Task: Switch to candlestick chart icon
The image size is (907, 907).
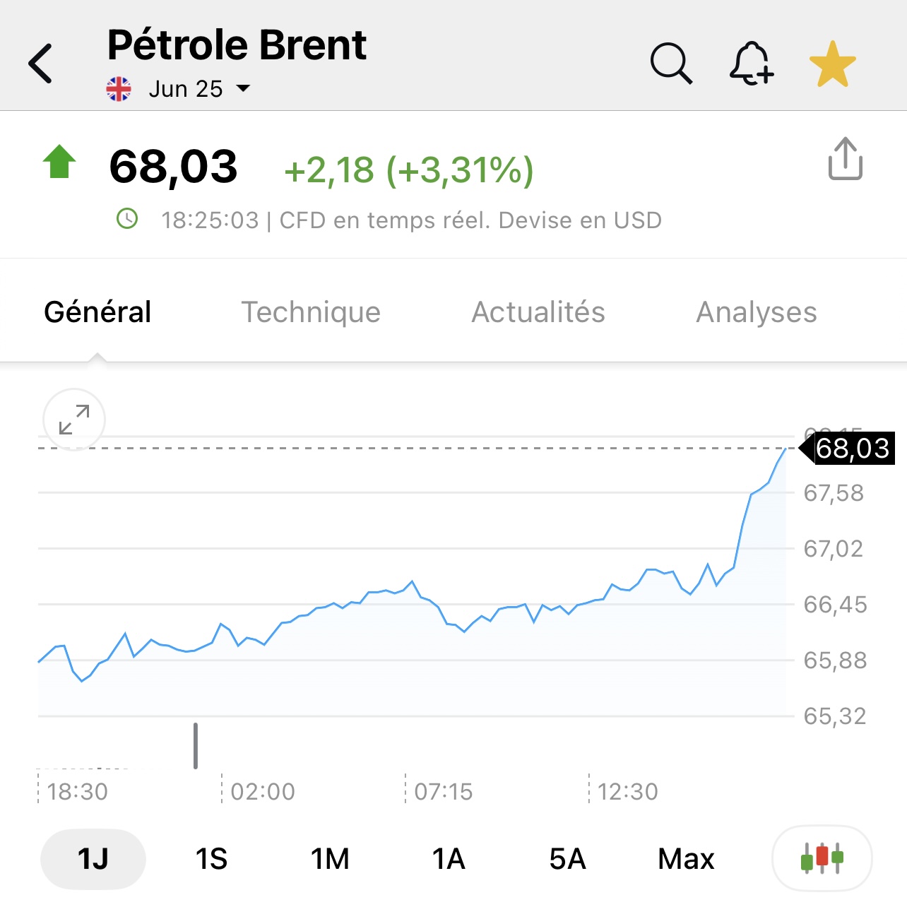Action: pyautogui.click(x=822, y=858)
